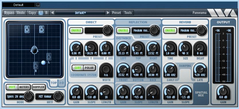Click the top-right speaker icon in the grid
239x109 pixels.
pyautogui.click(x=42, y=29)
